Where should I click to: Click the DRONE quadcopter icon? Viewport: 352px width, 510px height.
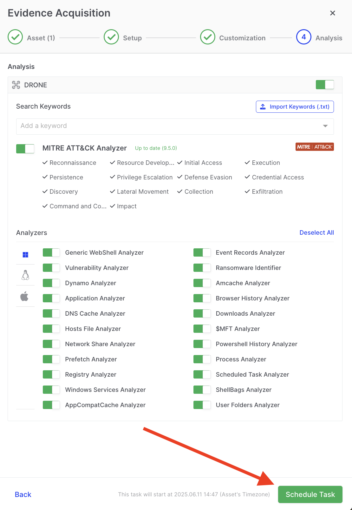16,85
